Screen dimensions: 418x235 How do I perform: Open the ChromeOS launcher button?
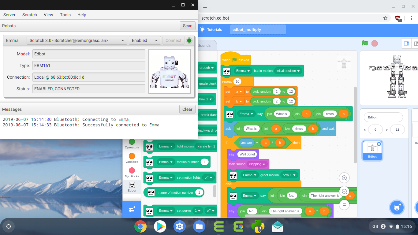pos(9,227)
